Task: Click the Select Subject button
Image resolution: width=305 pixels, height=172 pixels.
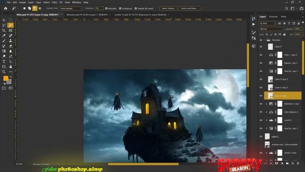Action: click(x=168, y=9)
